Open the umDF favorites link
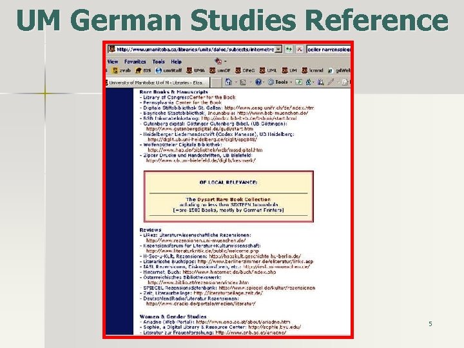Image resolution: width=464 pixels, height=348 pixels. coord(220,70)
